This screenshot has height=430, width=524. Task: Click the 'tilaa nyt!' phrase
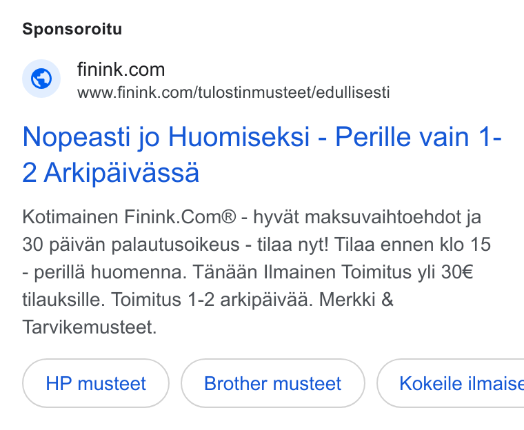pos(293,245)
